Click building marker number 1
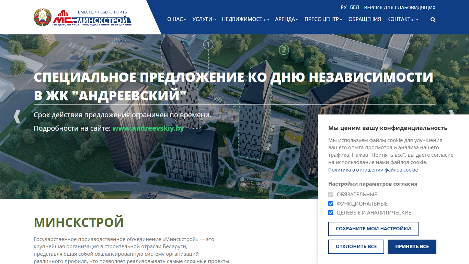The width and height of the screenshot is (469, 264). (x=208, y=45)
